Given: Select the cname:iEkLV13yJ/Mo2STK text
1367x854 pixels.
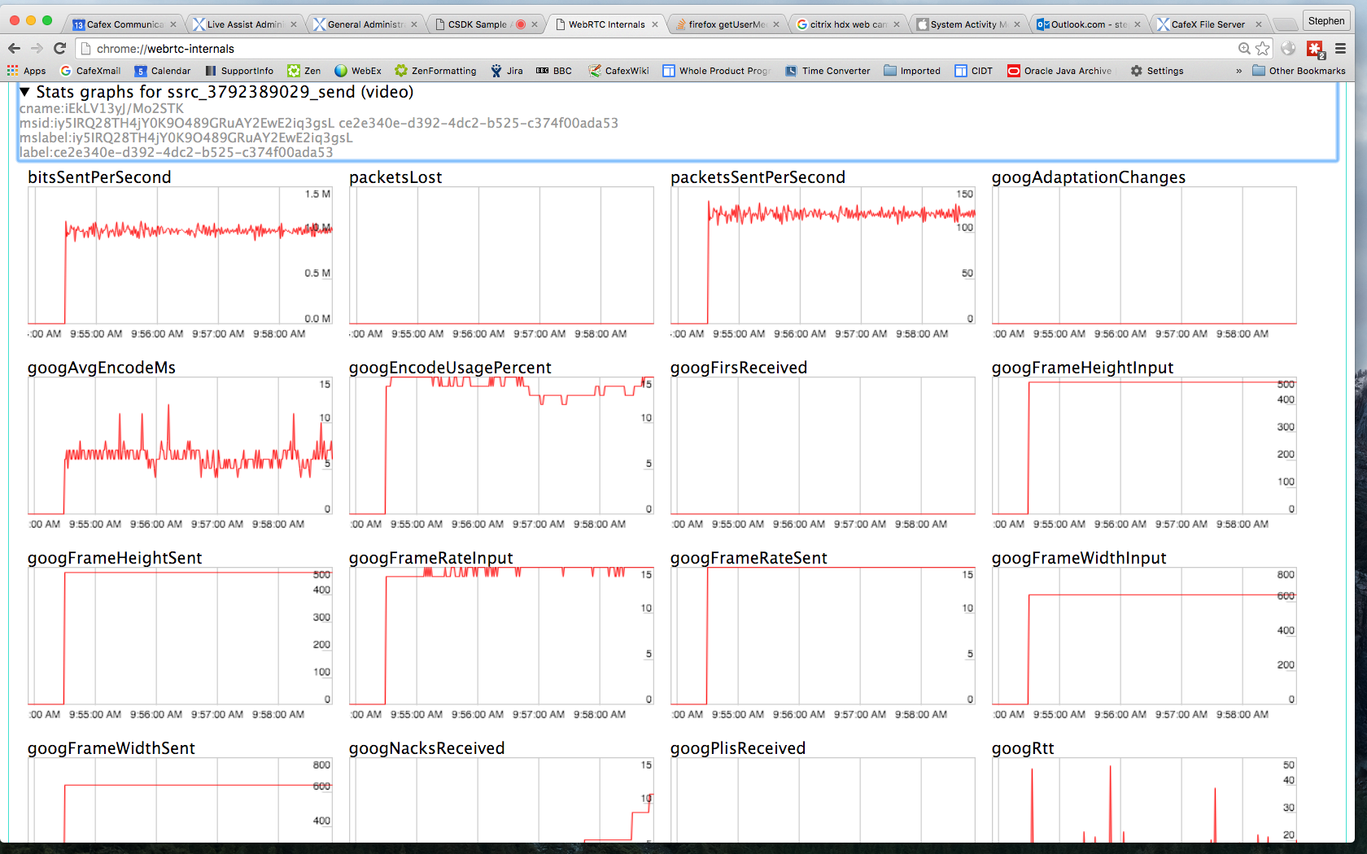Looking at the screenshot, I should click(102, 108).
